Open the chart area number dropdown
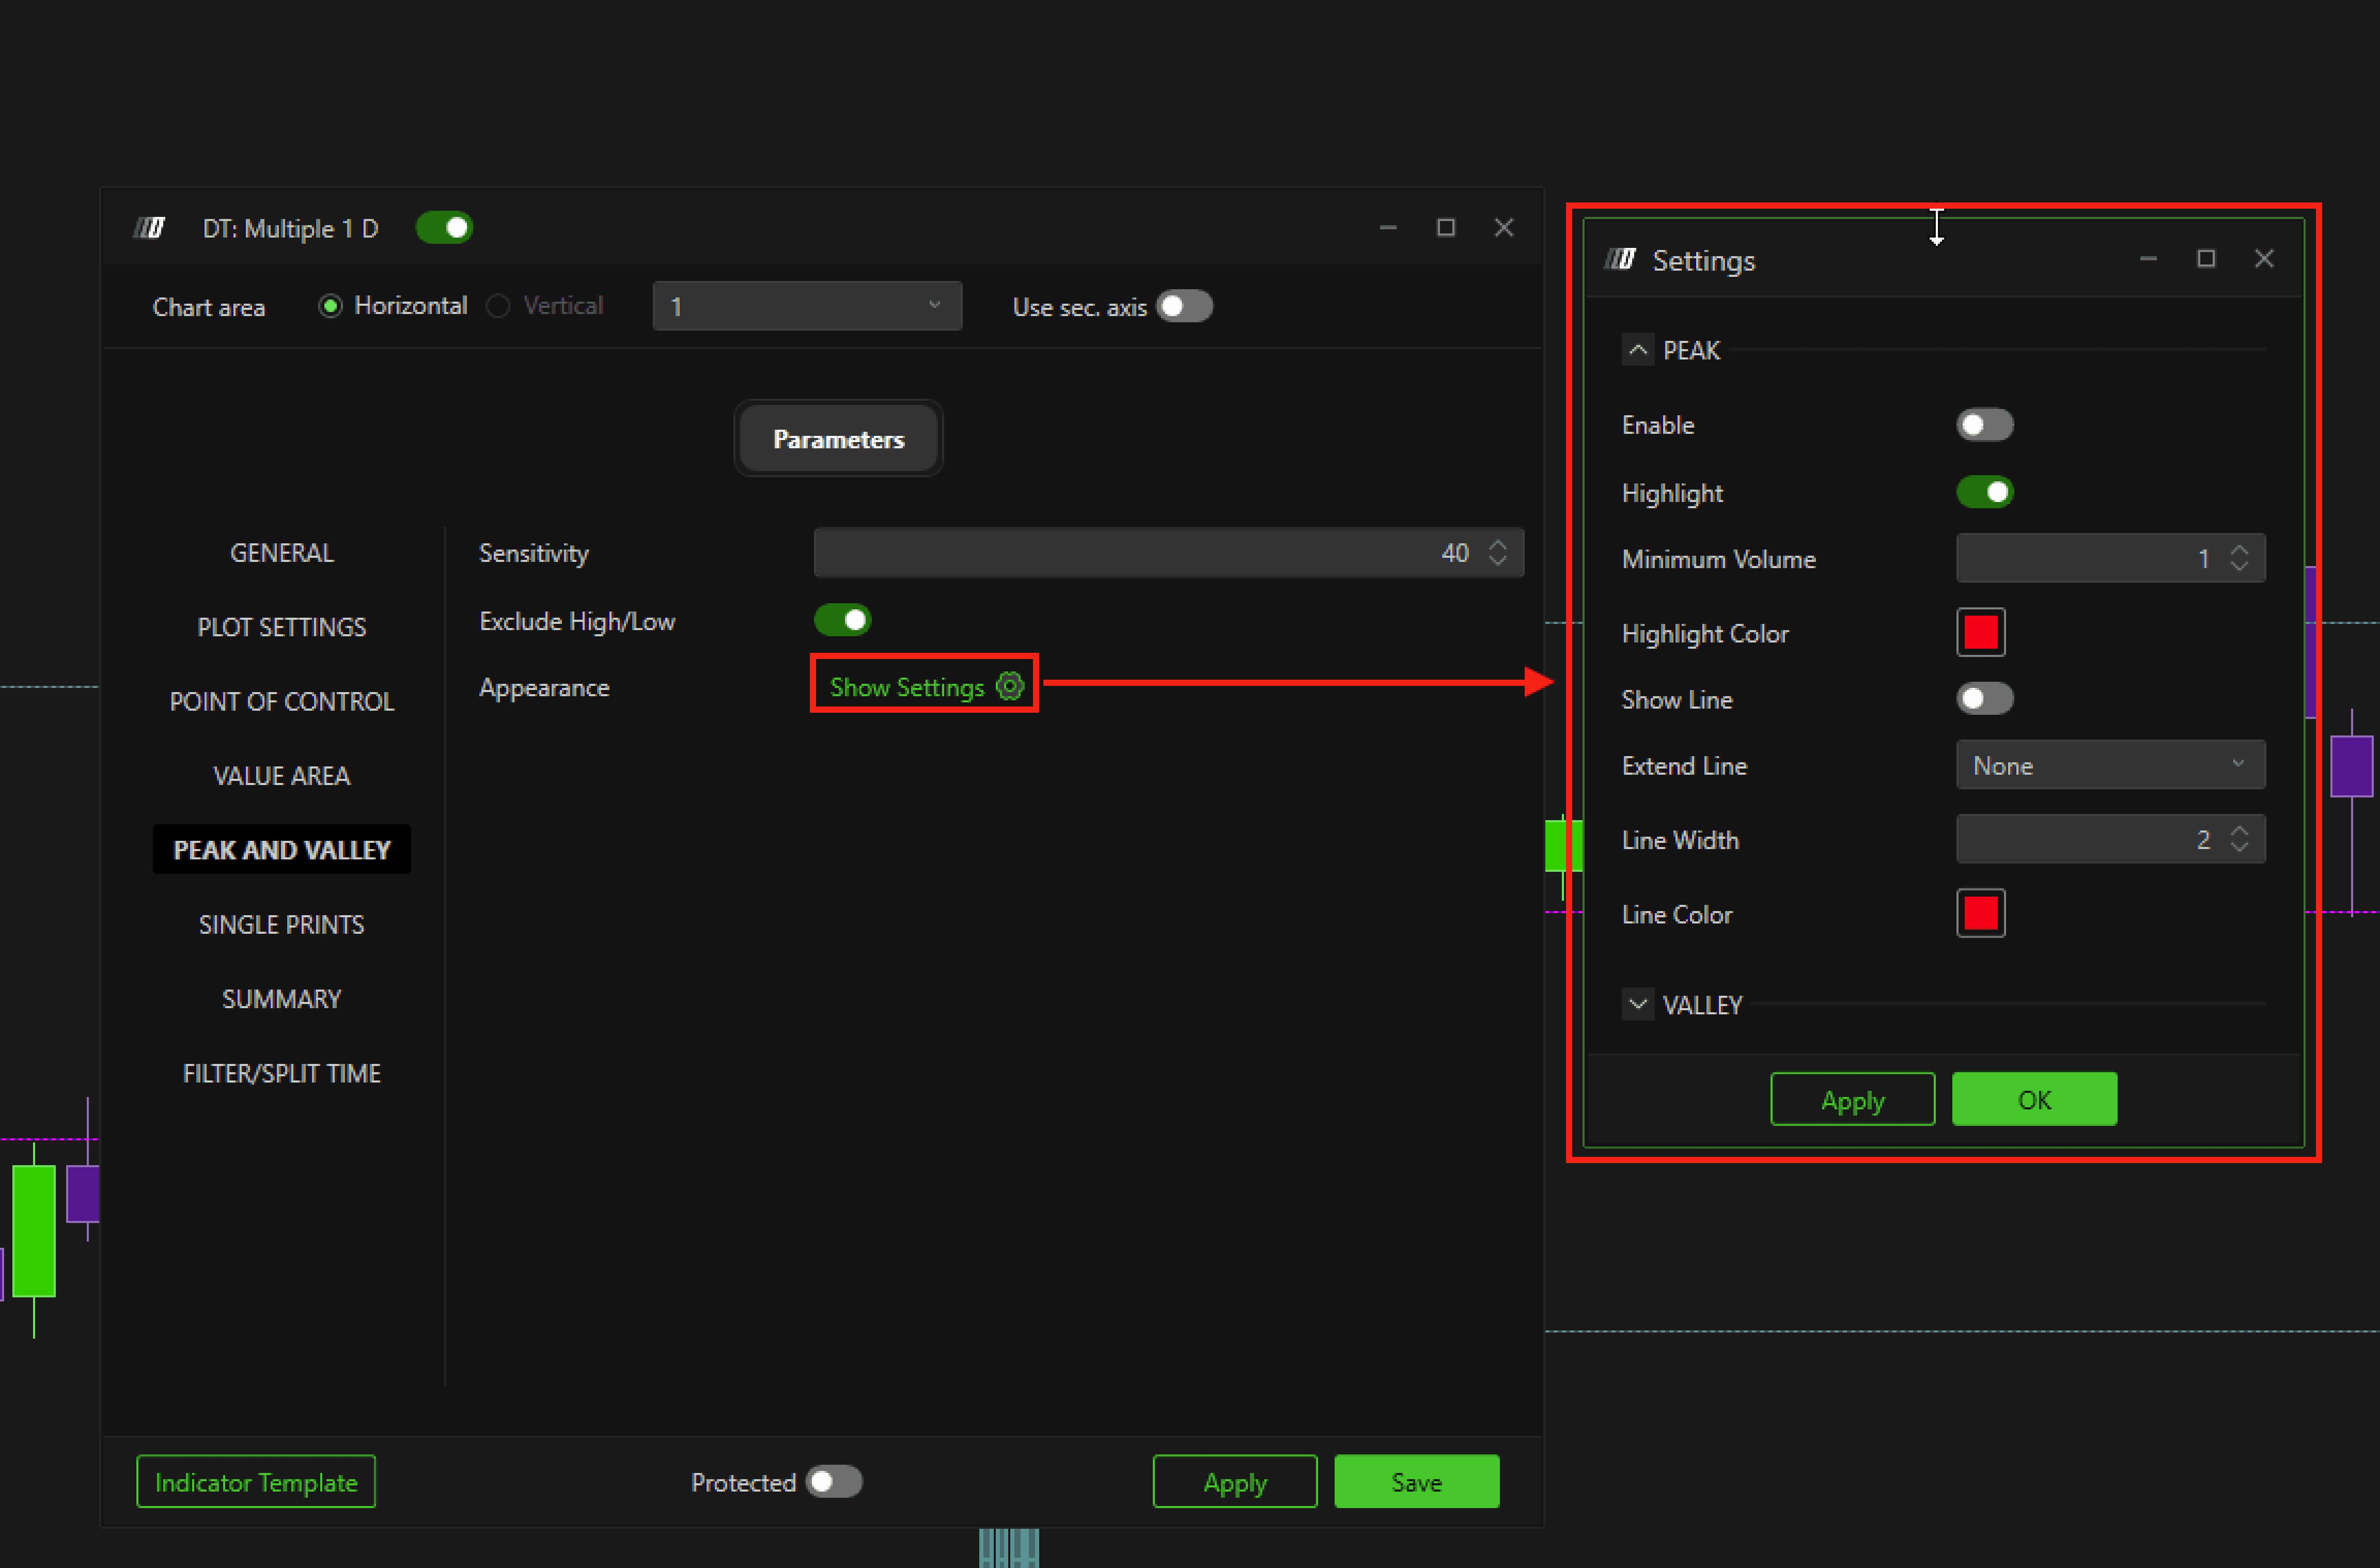Image resolution: width=2380 pixels, height=1568 pixels. 806,306
